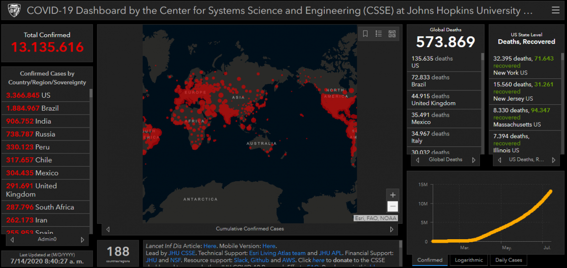Click the Global Deaths total 573.869
This screenshot has height=268, width=567.
(446, 42)
